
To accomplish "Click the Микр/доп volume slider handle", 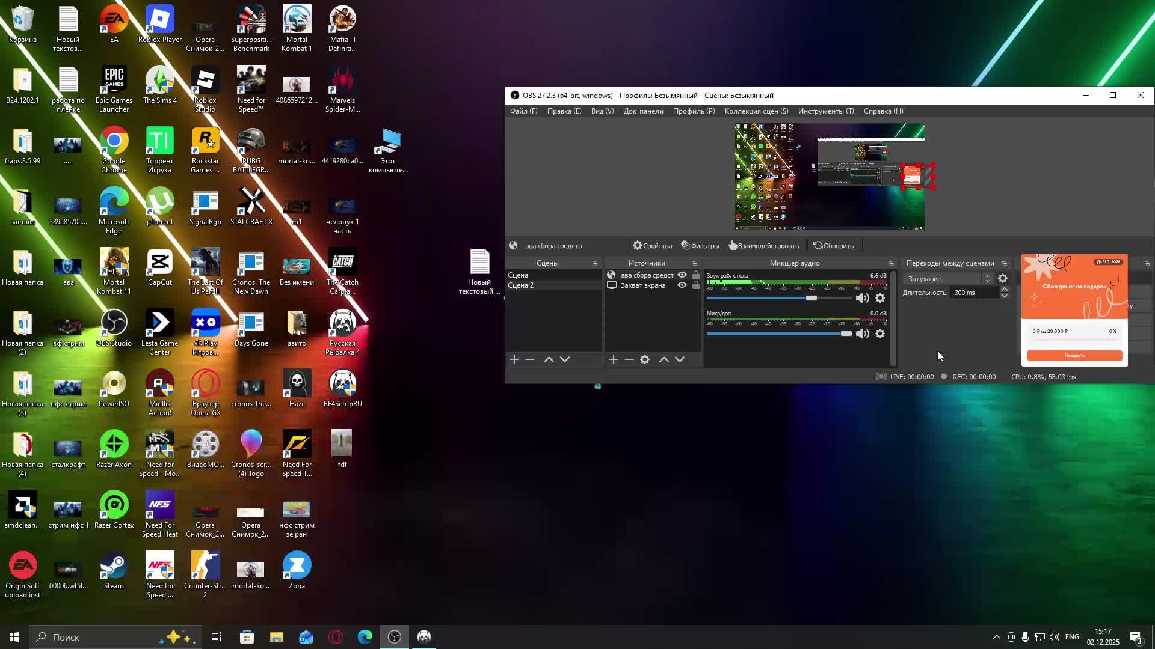I will tap(846, 334).
